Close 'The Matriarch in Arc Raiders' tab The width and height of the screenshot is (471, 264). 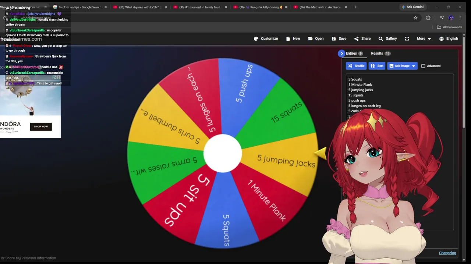[x=346, y=7]
